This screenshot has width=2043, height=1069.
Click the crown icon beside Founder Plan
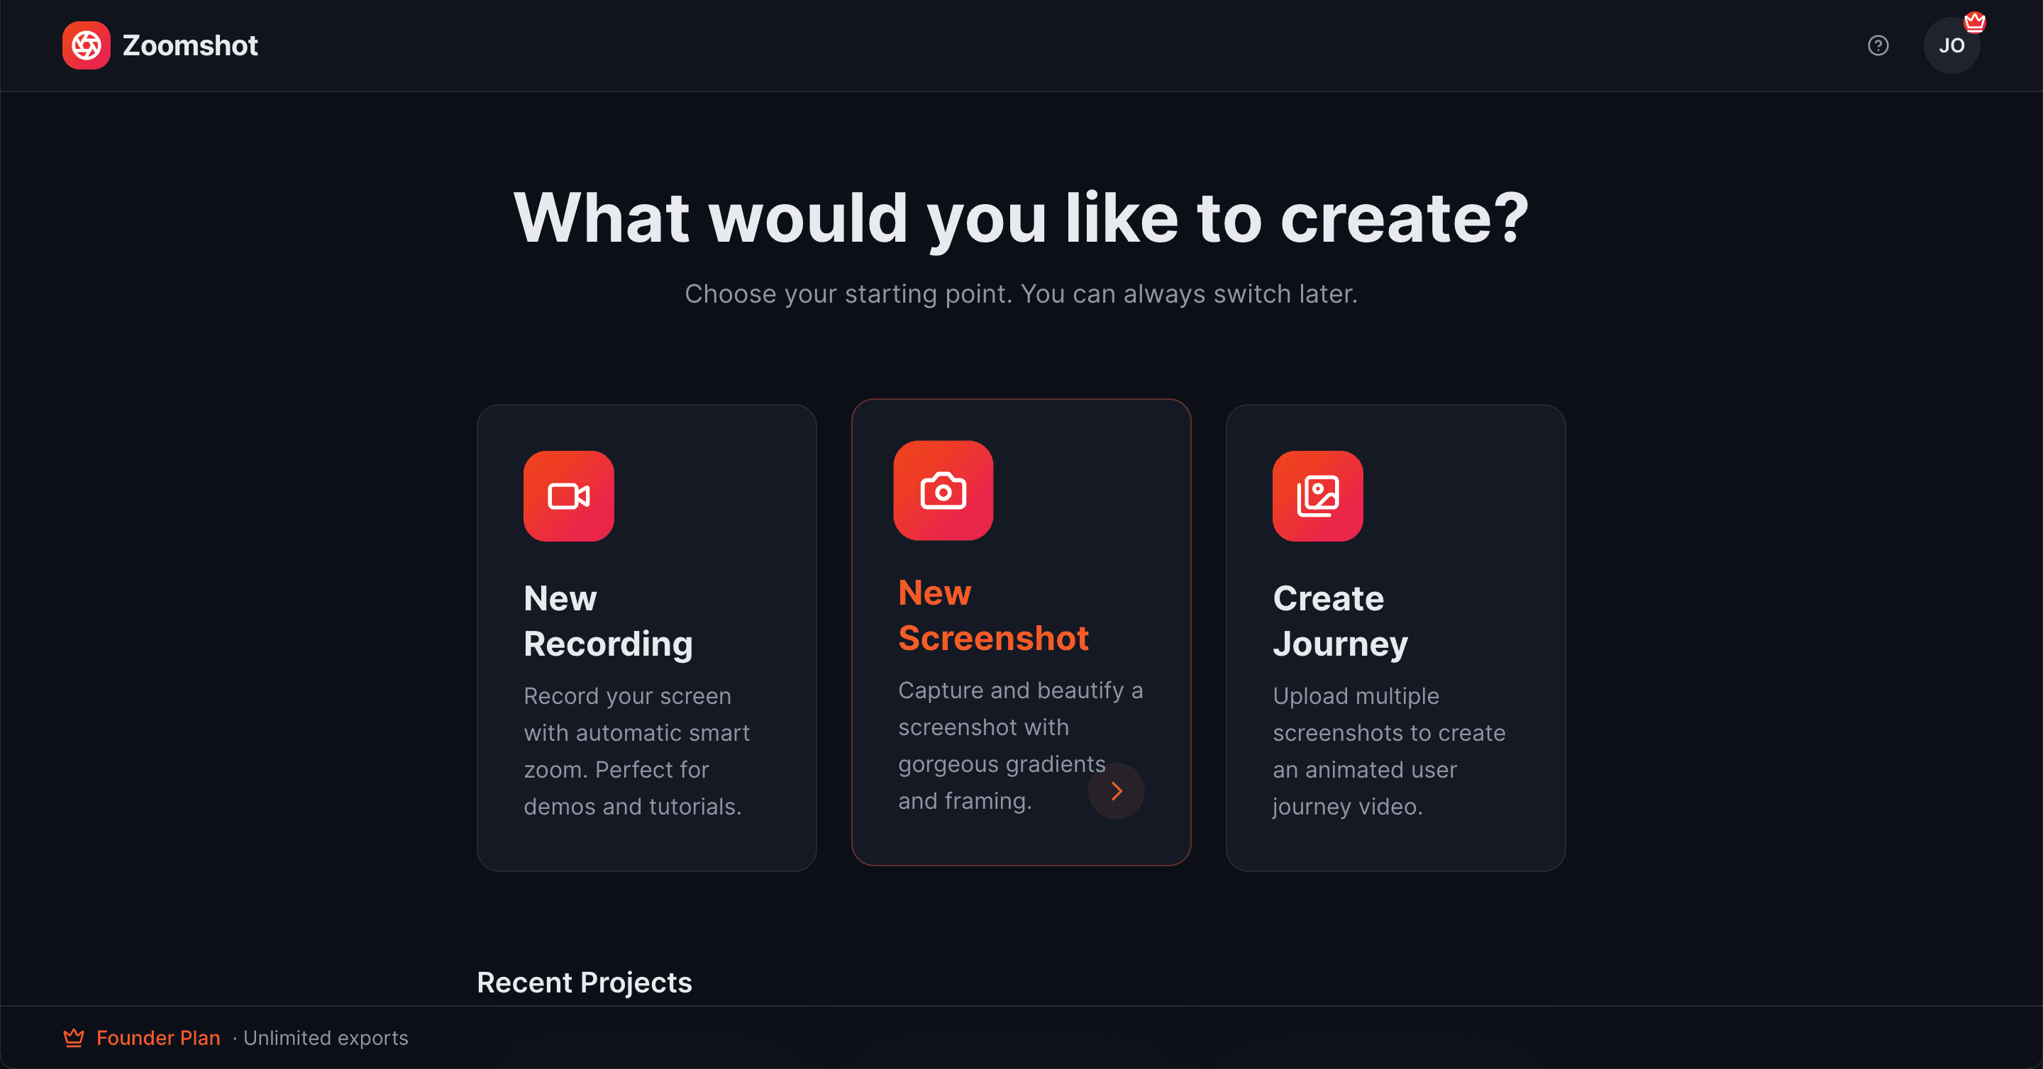click(74, 1037)
